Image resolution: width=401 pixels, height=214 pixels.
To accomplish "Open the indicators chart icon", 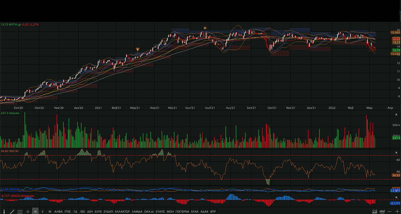I will tap(375, 212).
